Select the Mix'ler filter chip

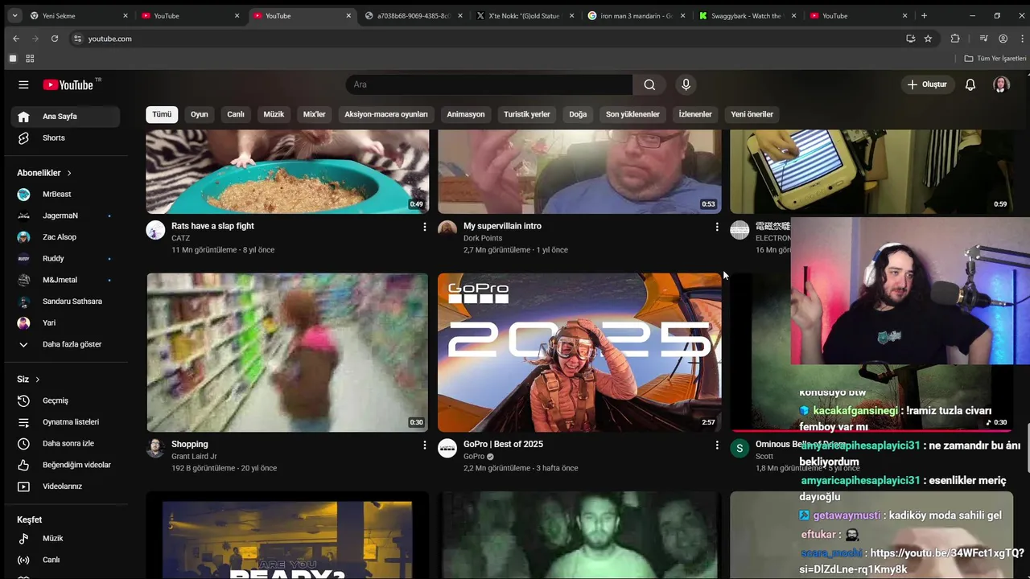pos(314,114)
